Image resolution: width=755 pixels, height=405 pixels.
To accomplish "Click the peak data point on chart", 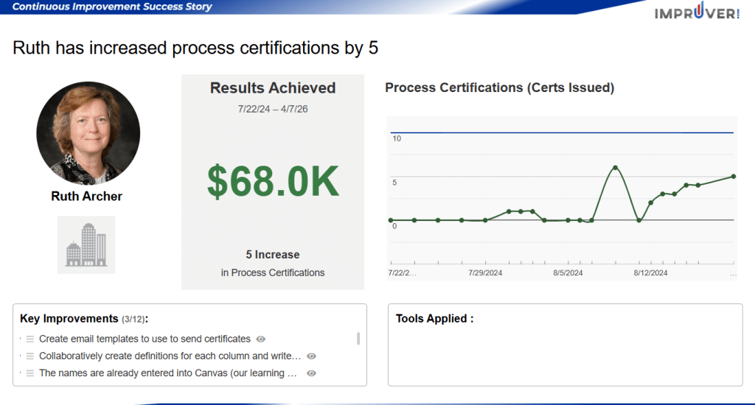I will pyautogui.click(x=615, y=167).
